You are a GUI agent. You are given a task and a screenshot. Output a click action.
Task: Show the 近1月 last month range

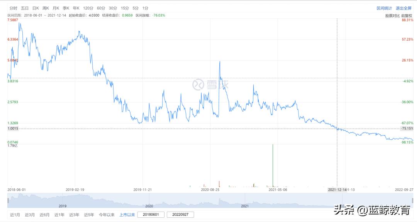pyautogui.click(x=15, y=215)
